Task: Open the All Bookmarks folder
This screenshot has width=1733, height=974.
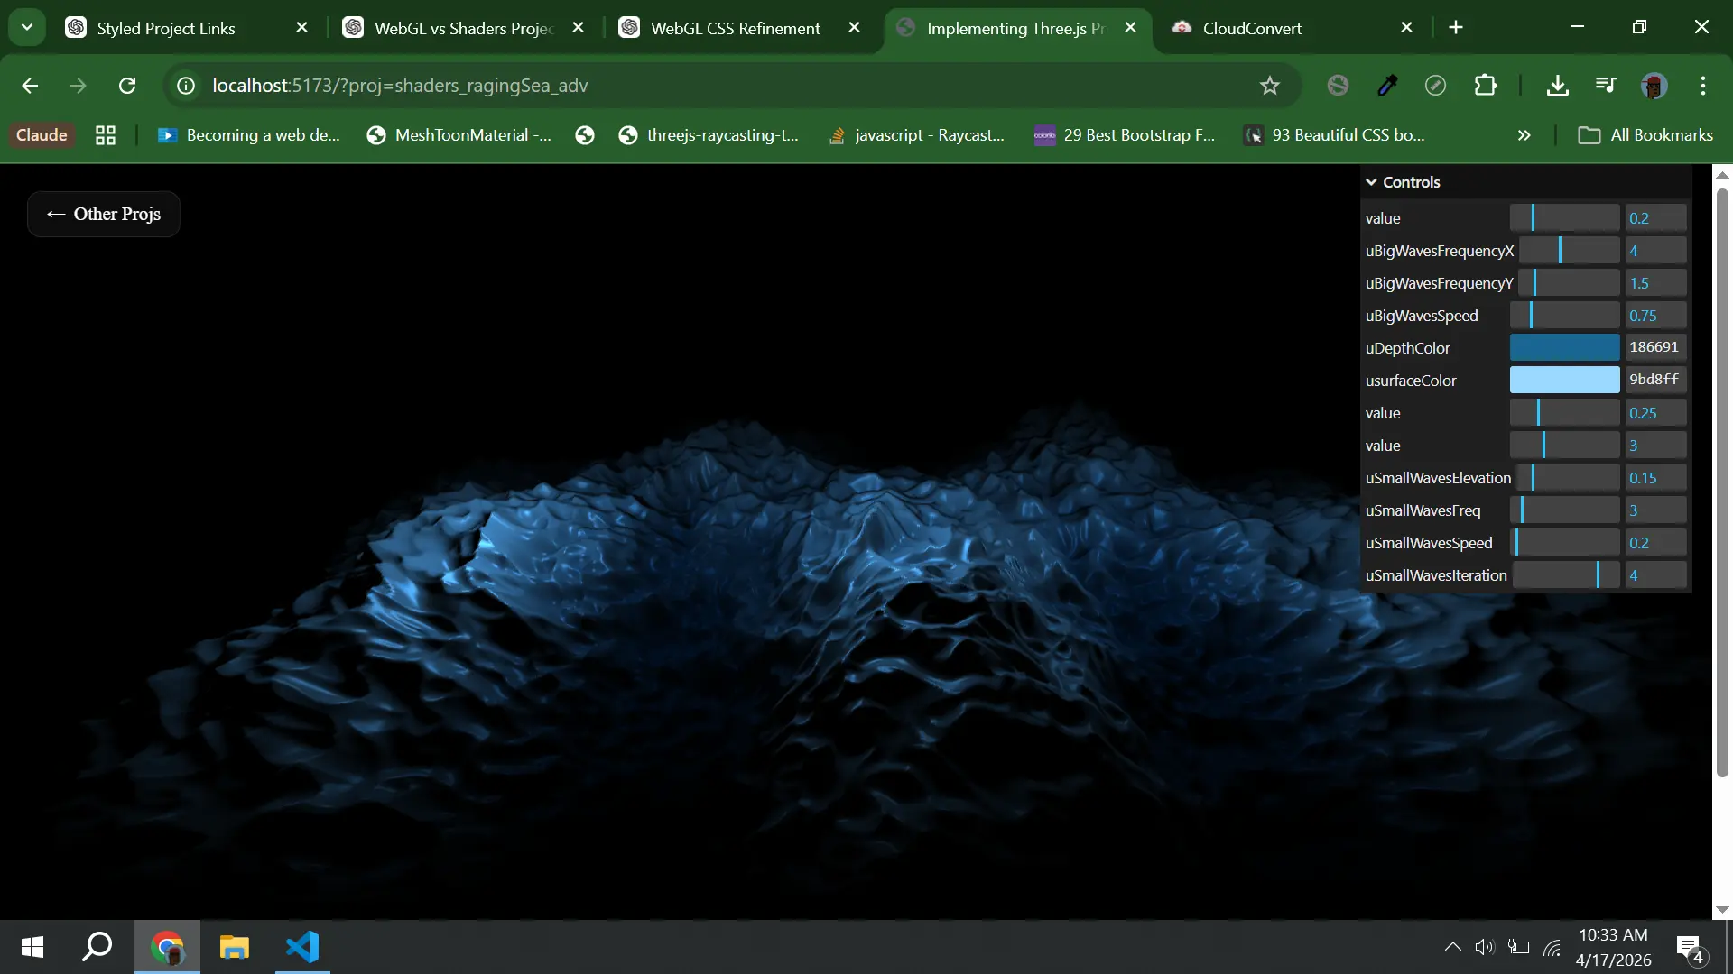Action: [x=1645, y=135]
